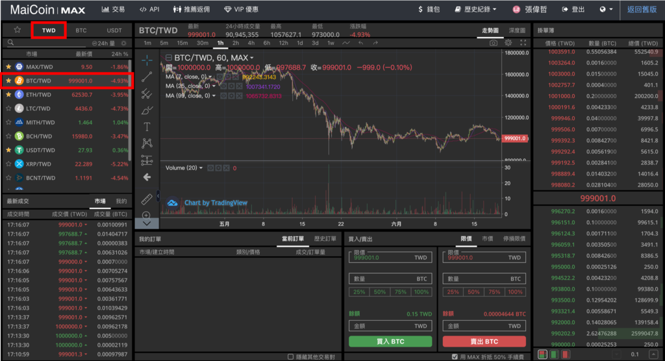Image resolution: width=665 pixels, height=361 pixels.
Task: Show only sell orders in order book
Action: point(566,355)
